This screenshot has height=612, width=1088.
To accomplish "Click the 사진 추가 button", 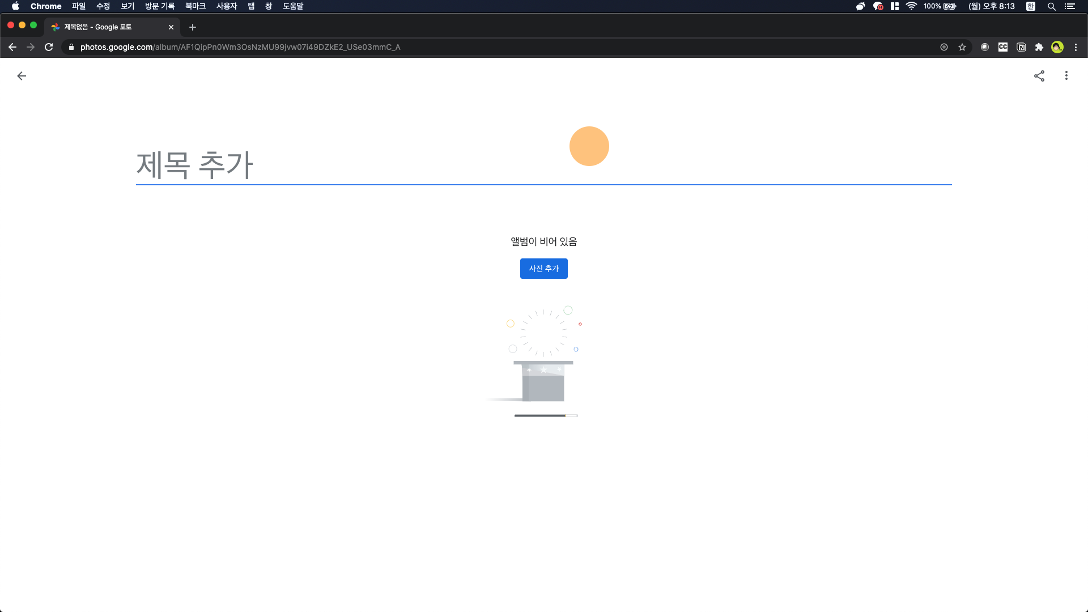I will pos(543,269).
